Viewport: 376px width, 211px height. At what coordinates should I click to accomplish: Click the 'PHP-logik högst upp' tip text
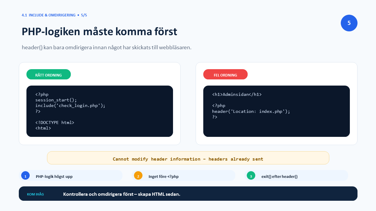click(54, 176)
